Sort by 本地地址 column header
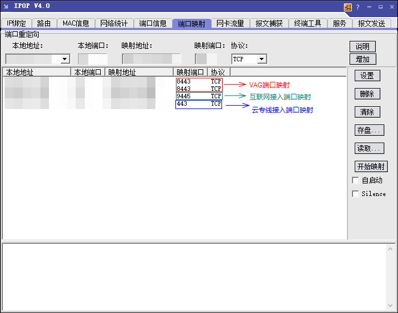Image resolution: width=398 pixels, height=313 pixels. tap(36, 72)
